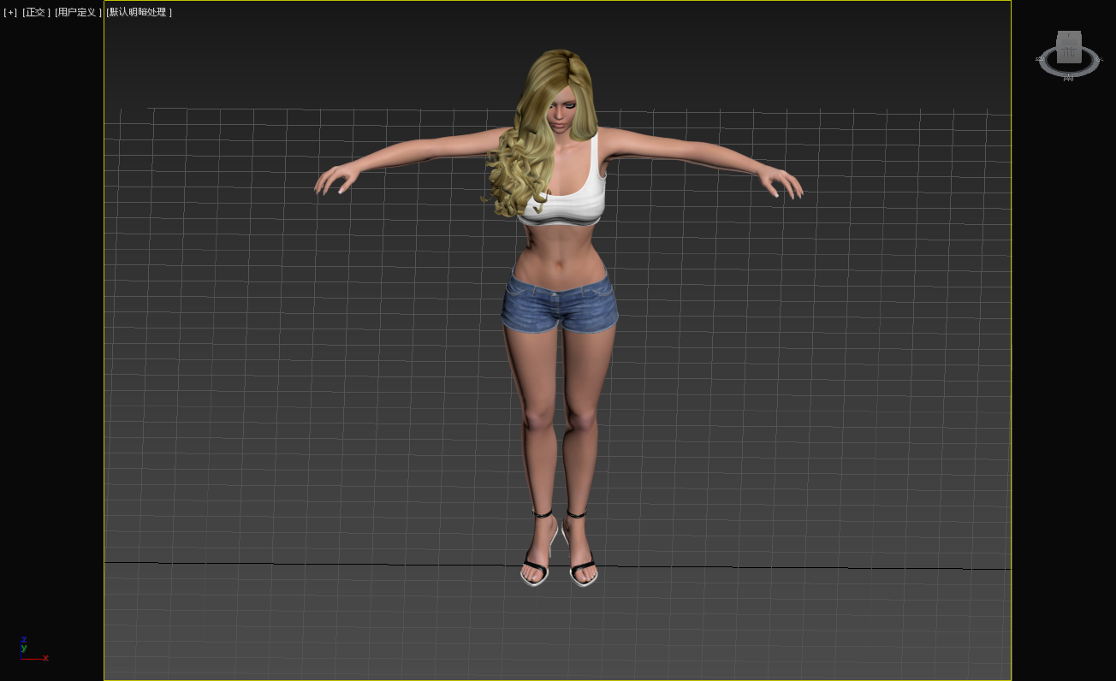Click the ViewCube front face labeled 前
The height and width of the screenshot is (681, 1116).
pyautogui.click(x=1068, y=51)
